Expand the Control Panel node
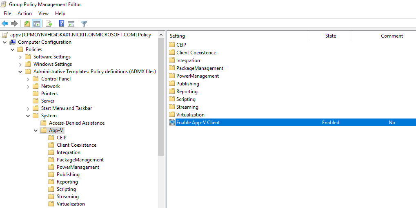416x208 pixels. point(28,79)
